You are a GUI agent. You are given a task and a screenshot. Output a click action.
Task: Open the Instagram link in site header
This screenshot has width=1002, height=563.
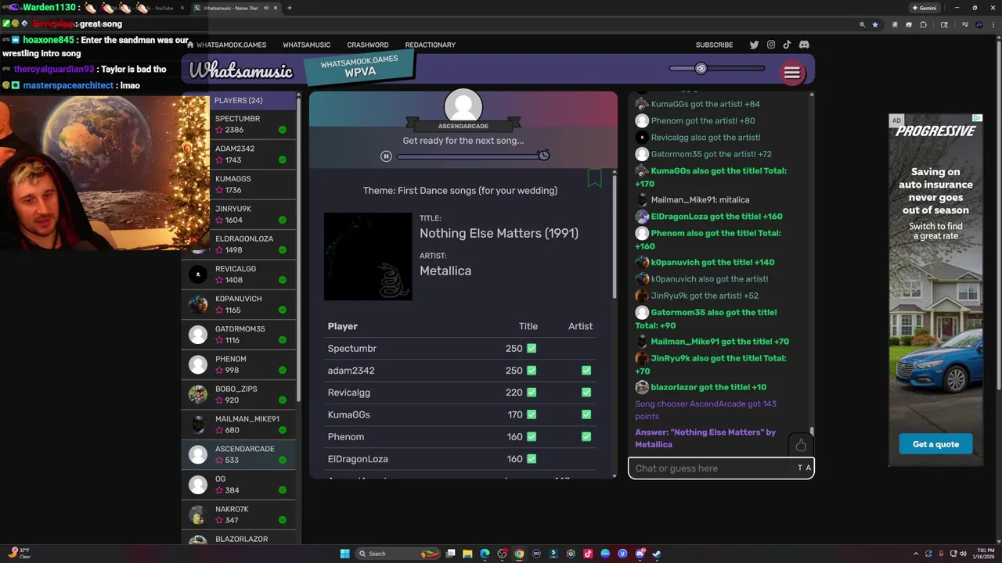(771, 45)
